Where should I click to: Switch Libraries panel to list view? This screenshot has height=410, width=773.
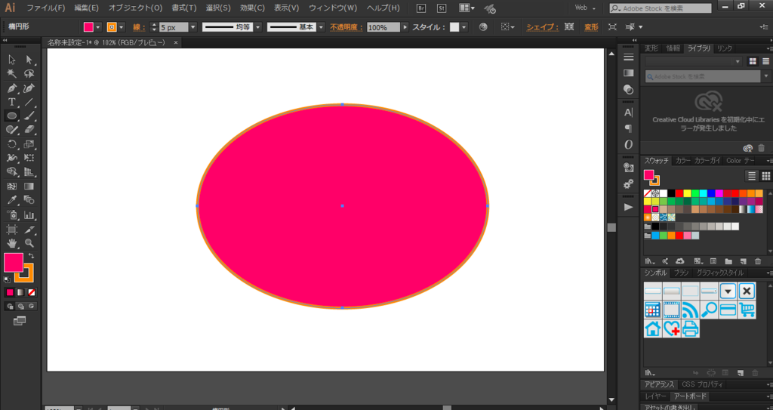tap(765, 62)
